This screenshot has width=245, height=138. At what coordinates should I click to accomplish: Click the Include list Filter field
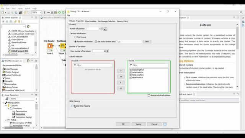point(149,65)
